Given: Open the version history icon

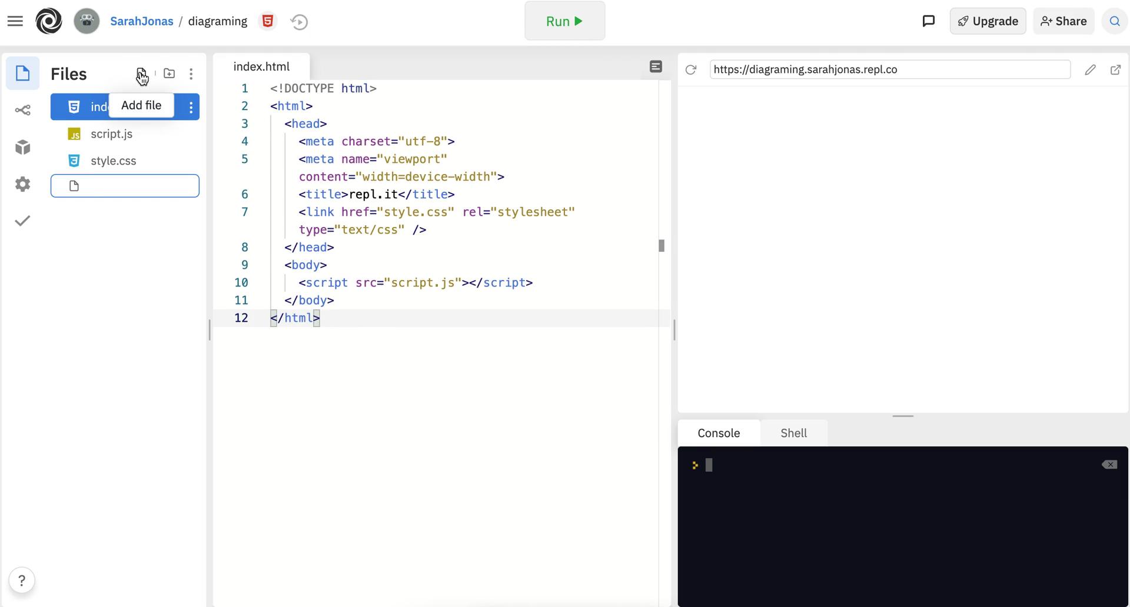Looking at the screenshot, I should (299, 22).
